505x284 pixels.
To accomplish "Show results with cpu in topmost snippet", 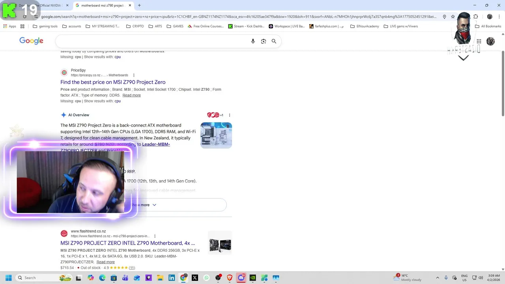I will [118, 57].
